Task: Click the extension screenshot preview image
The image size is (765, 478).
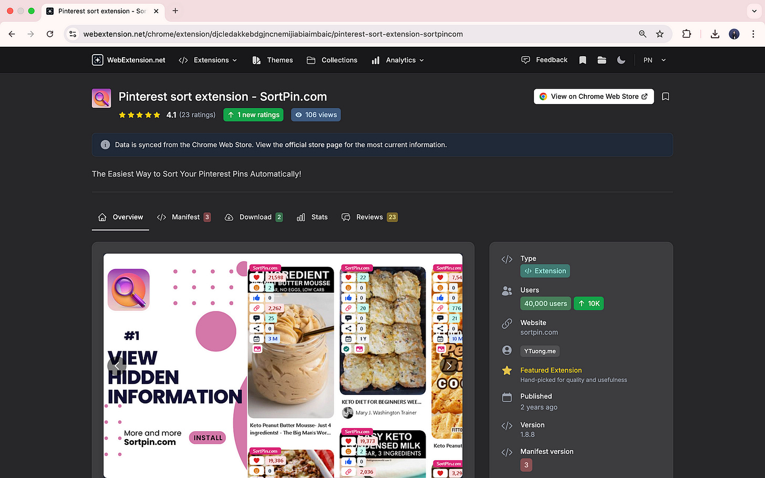Action: pyautogui.click(x=283, y=366)
